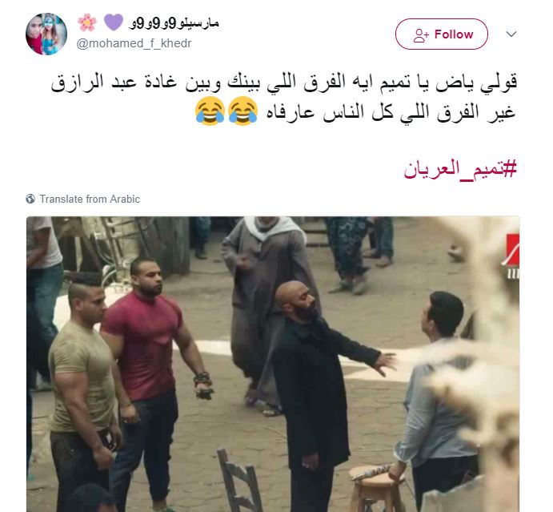The image size is (553, 512).
Task: Click the first line of tweet text
Action: point(284,83)
